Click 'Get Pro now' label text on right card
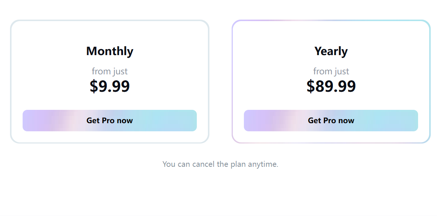 point(331,120)
